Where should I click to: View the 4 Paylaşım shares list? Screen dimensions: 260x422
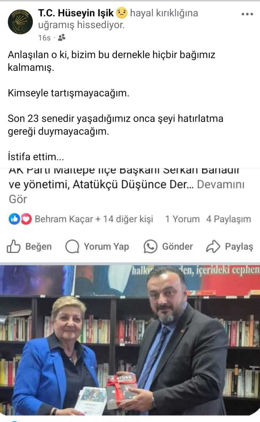coord(229,219)
